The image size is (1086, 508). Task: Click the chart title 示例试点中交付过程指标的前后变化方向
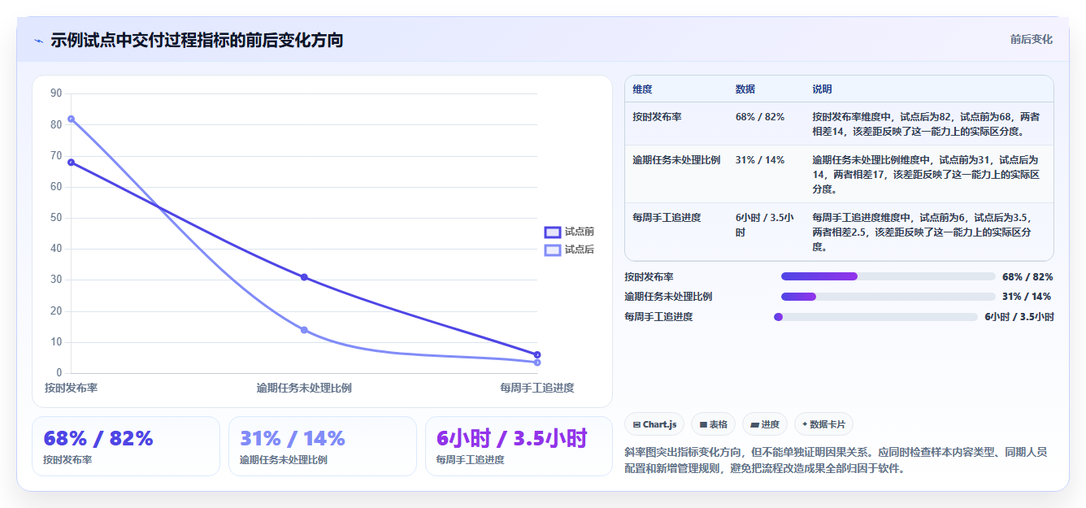coord(197,40)
